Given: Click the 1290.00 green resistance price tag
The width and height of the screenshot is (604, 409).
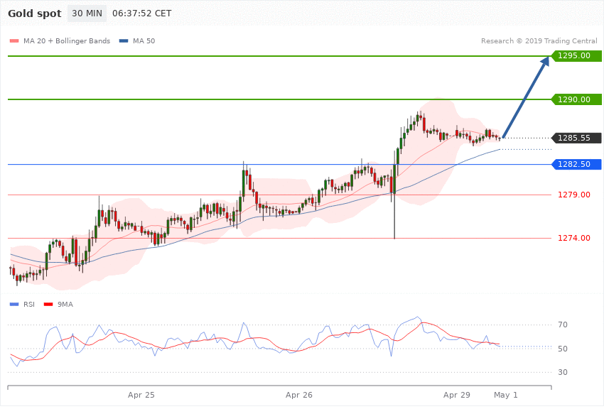Looking at the screenshot, I should pyautogui.click(x=577, y=99).
